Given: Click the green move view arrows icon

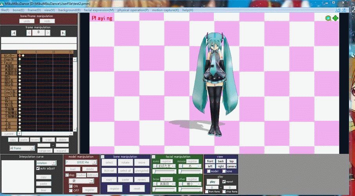Looking at the screenshot, I should coord(335,18).
